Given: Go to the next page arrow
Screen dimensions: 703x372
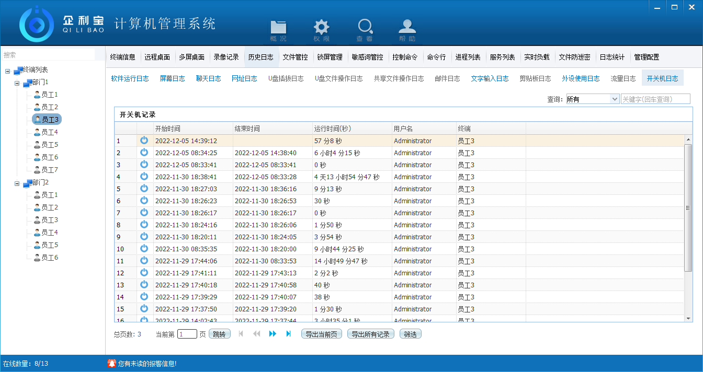Looking at the screenshot, I should tap(273, 334).
